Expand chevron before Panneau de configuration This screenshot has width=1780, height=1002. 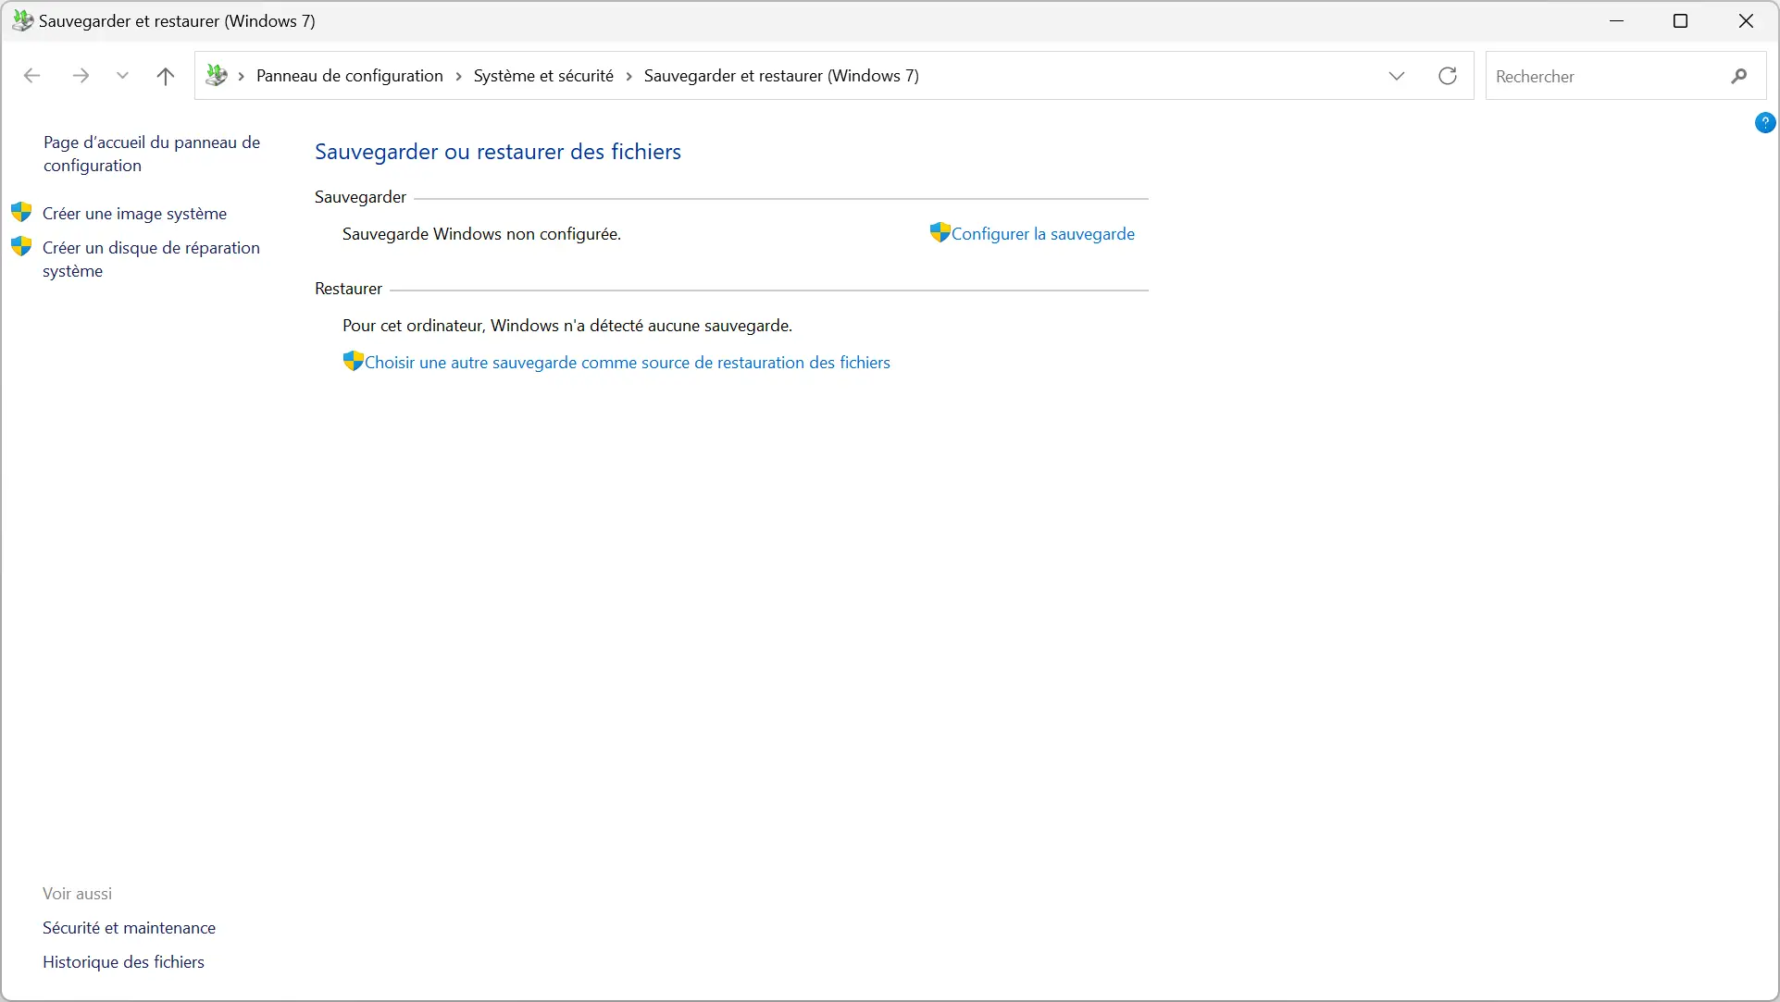click(x=241, y=76)
